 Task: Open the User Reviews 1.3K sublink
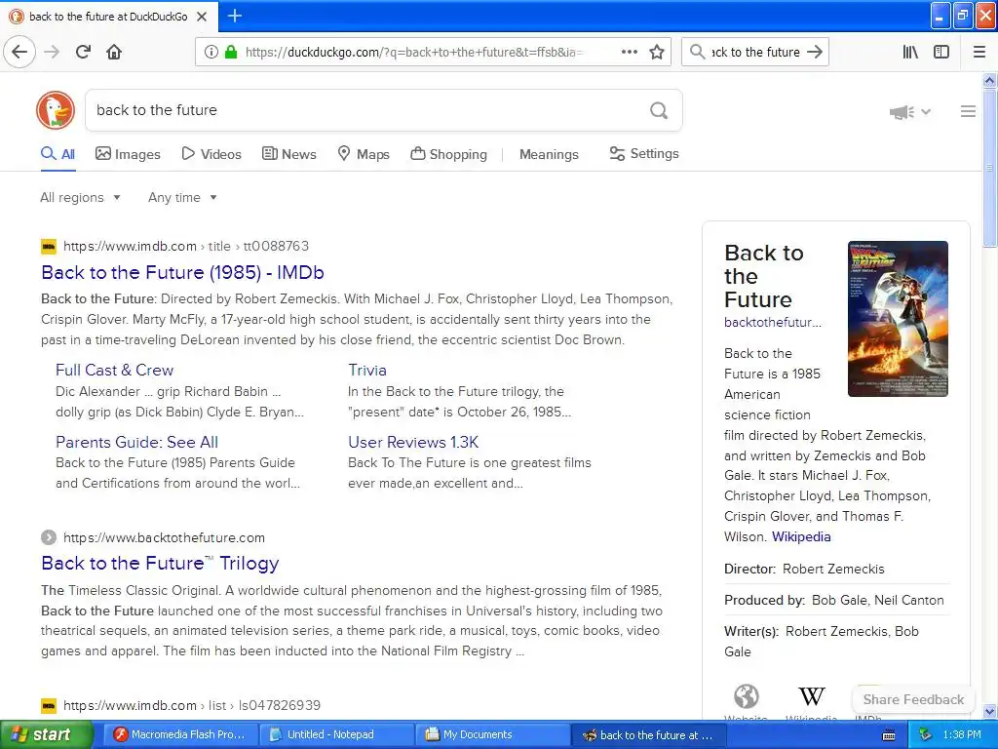tap(413, 442)
